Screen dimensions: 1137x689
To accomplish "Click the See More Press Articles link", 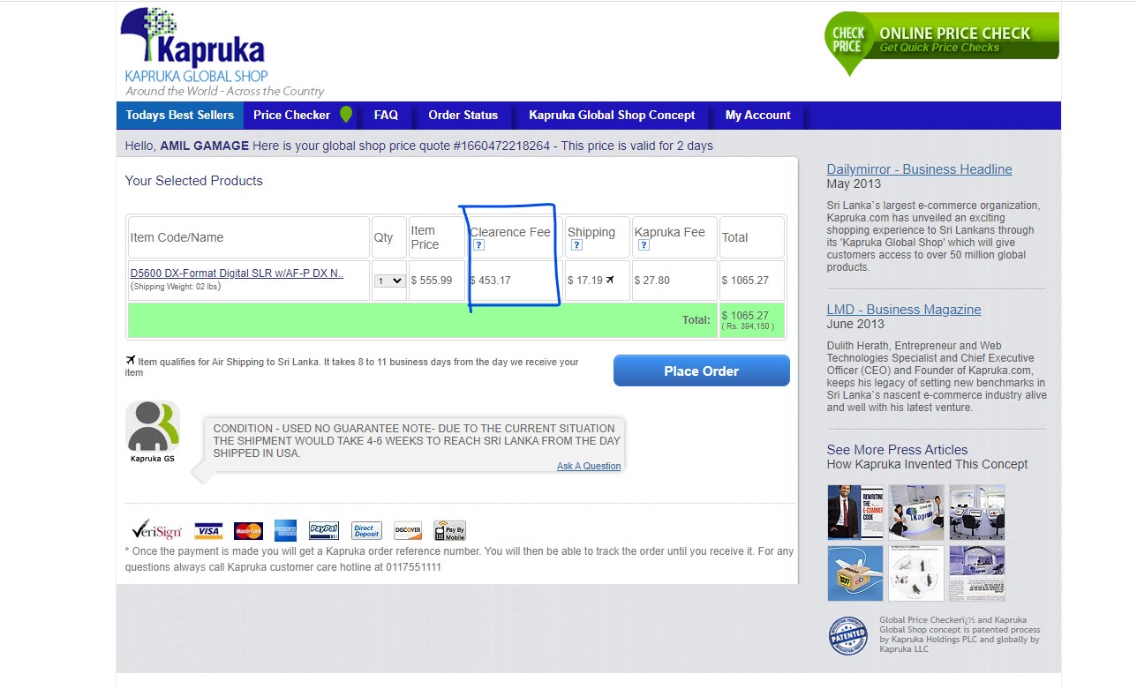I will pyautogui.click(x=897, y=450).
